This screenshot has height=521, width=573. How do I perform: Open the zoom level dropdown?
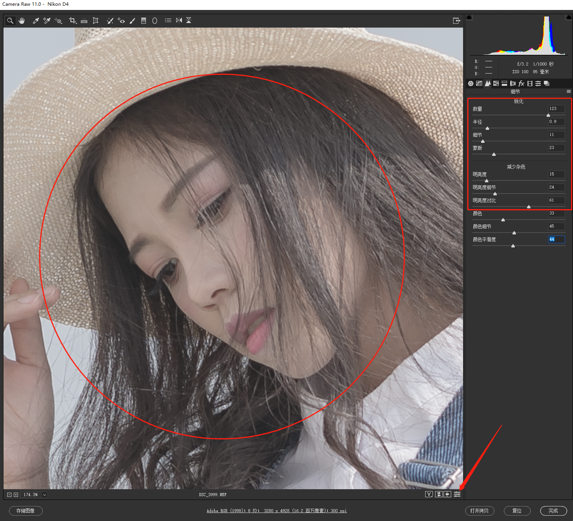pos(44,495)
